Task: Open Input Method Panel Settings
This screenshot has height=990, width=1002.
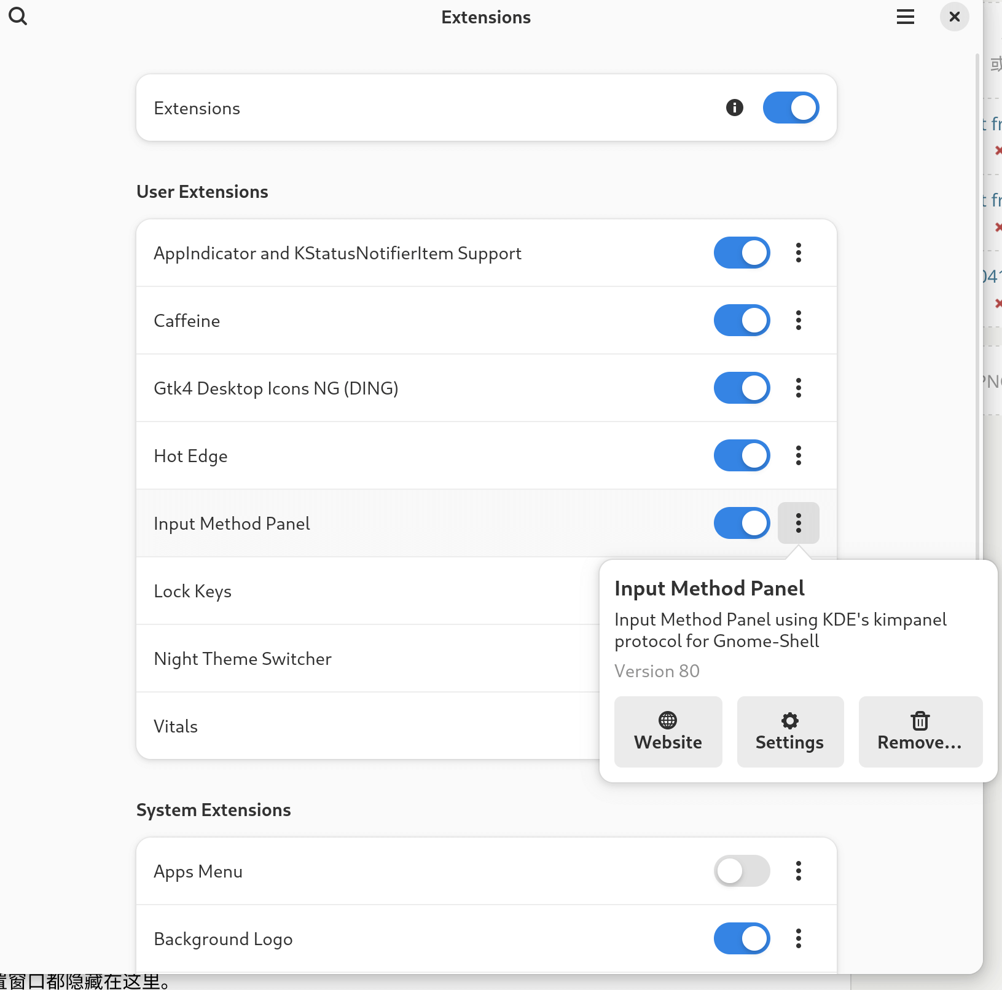Action: click(789, 731)
